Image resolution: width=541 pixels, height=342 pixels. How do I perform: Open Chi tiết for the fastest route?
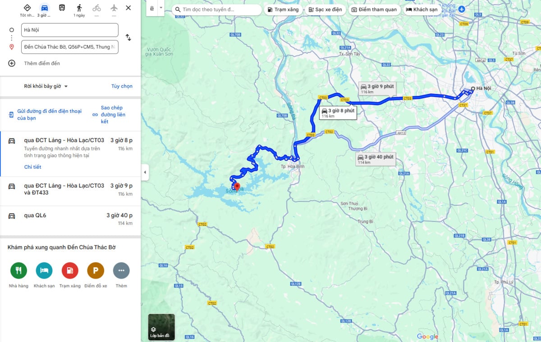click(32, 167)
